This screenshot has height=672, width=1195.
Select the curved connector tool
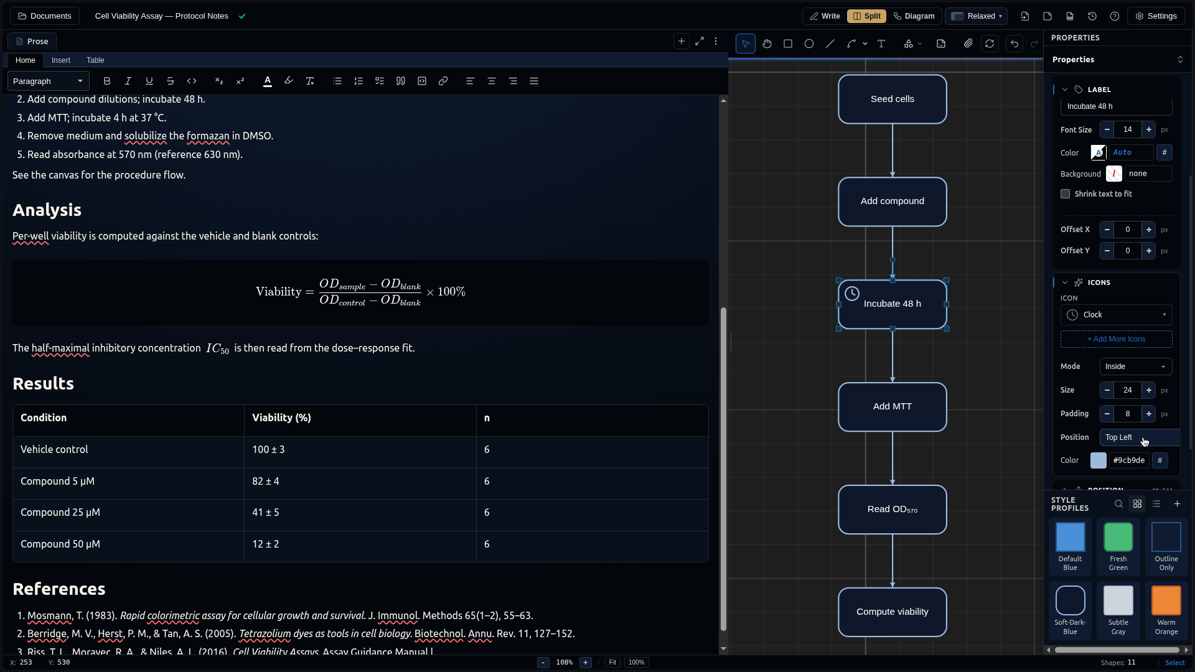click(x=851, y=44)
